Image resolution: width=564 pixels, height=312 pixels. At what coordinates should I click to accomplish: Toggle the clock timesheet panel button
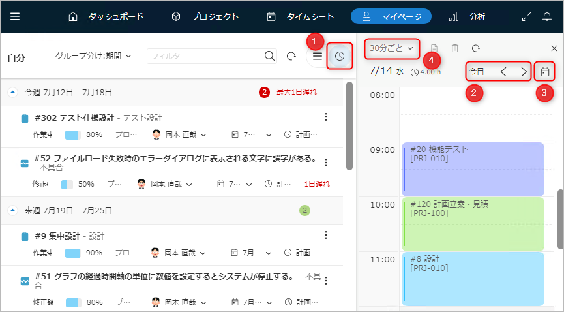(339, 57)
